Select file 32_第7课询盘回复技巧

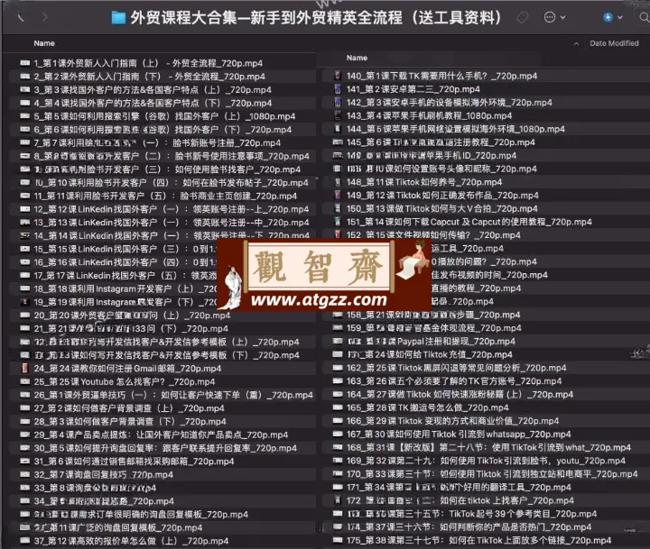click(103, 474)
